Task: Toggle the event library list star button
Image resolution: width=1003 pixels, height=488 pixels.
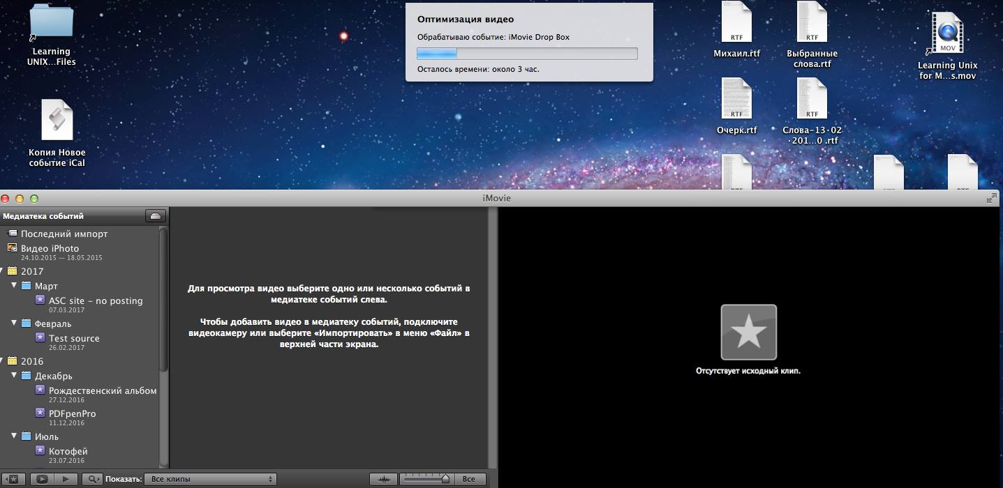Action: (13, 479)
